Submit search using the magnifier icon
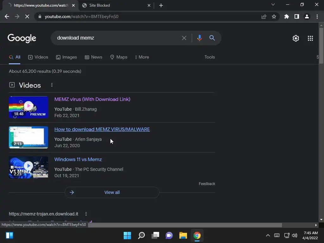 click(212, 38)
